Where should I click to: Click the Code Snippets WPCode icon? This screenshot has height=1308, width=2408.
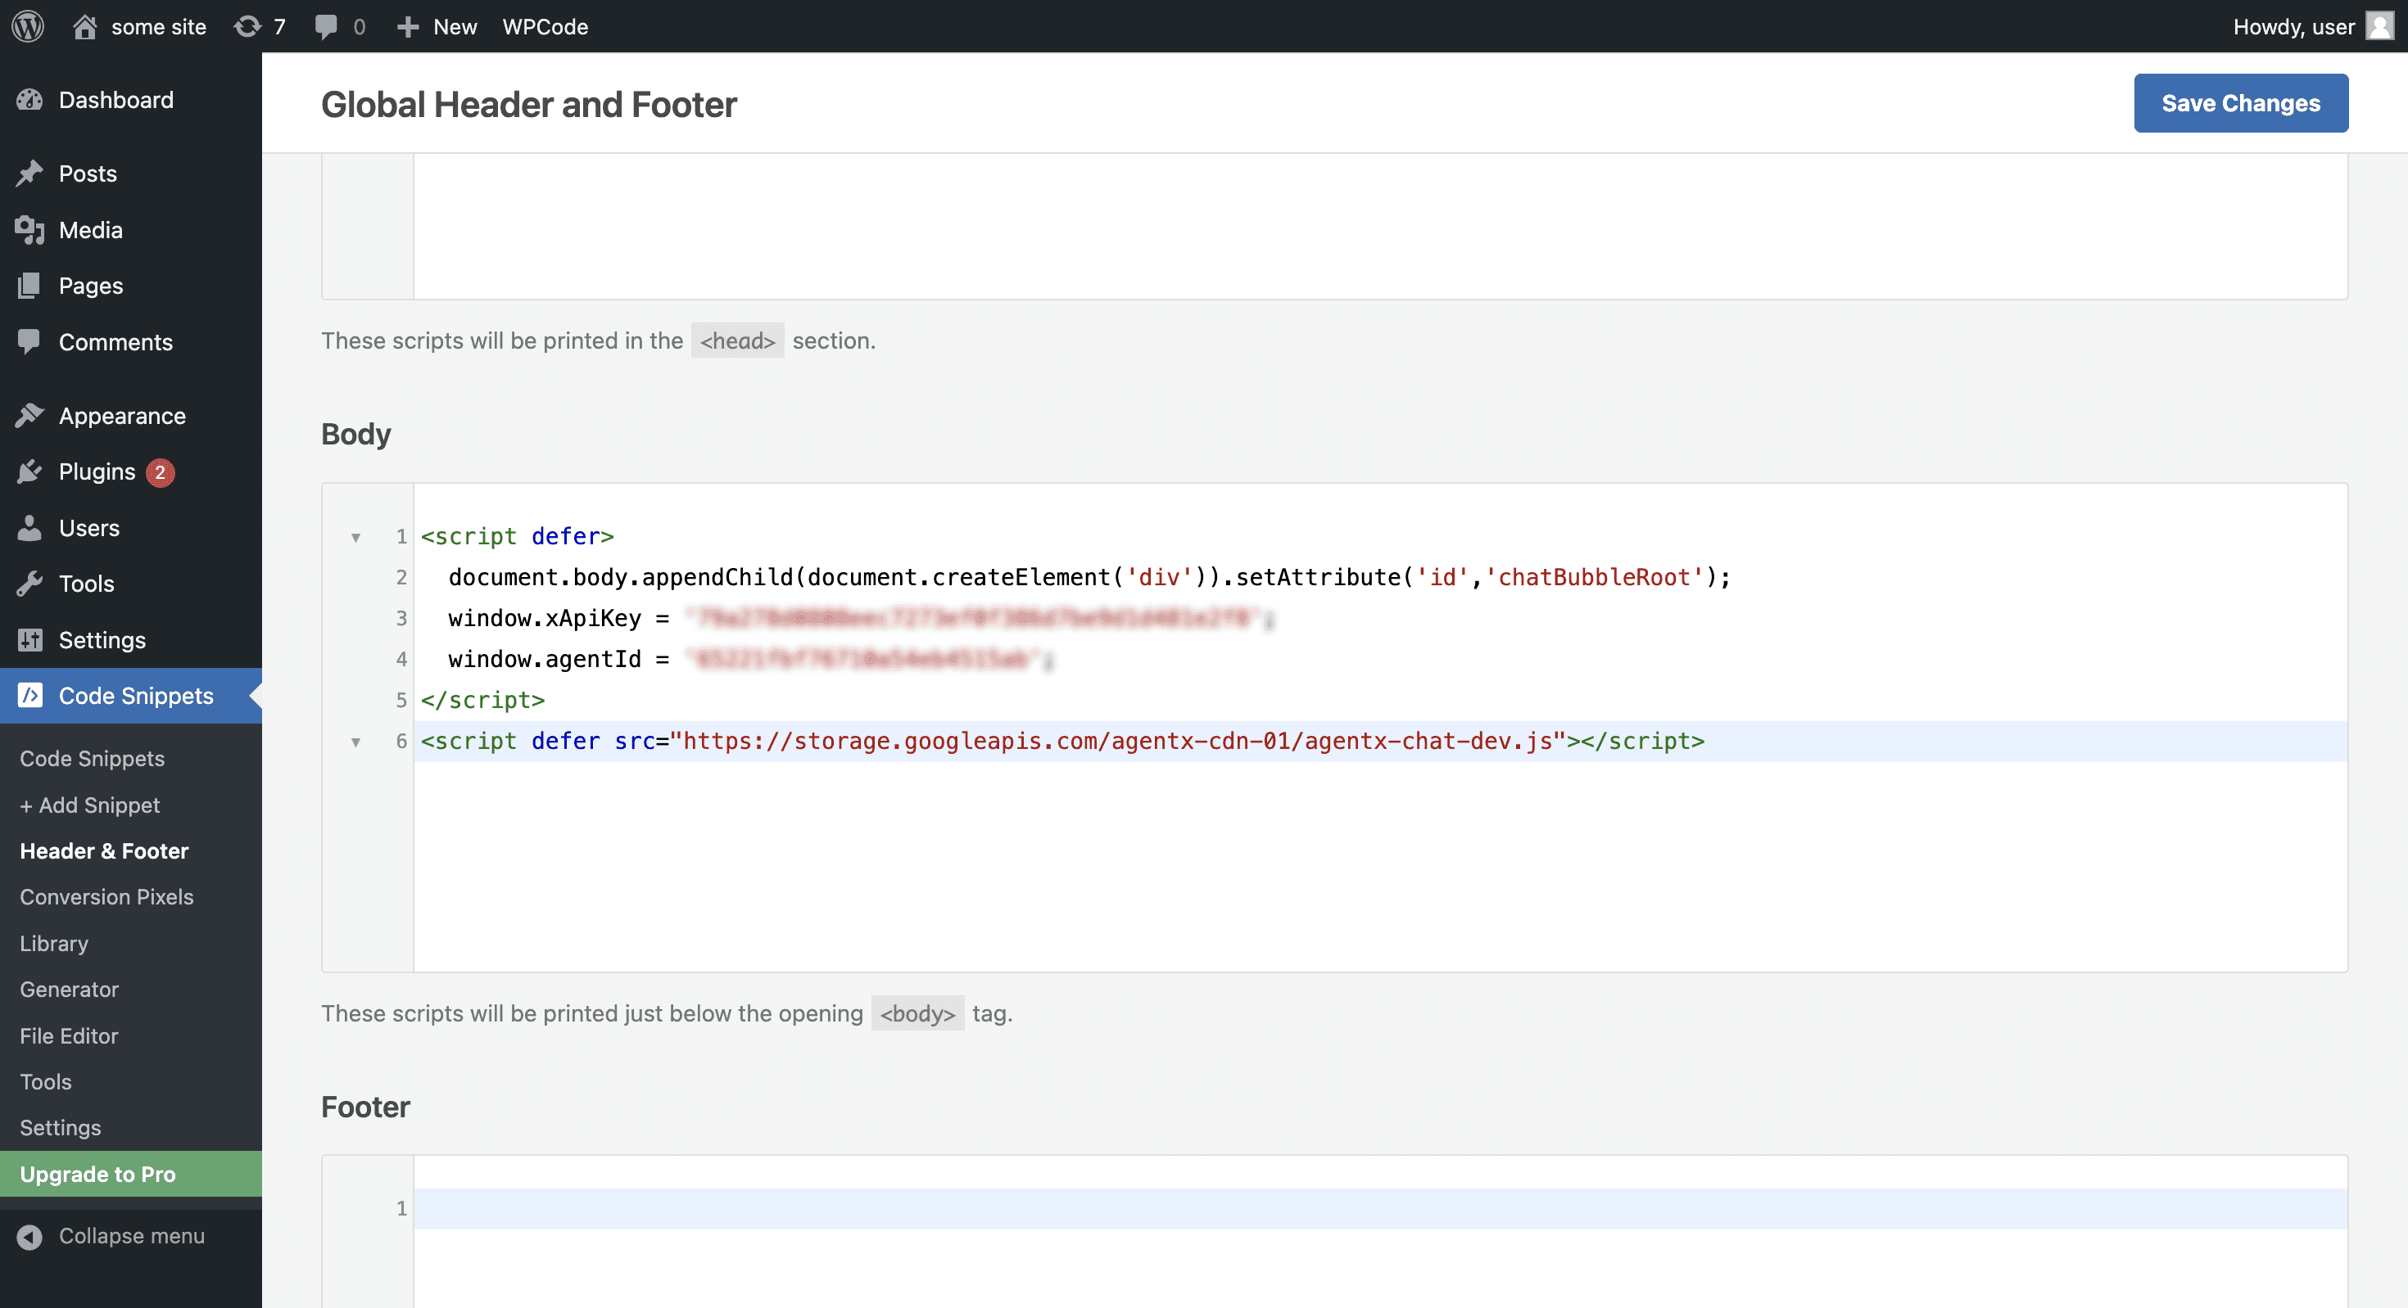coord(30,695)
